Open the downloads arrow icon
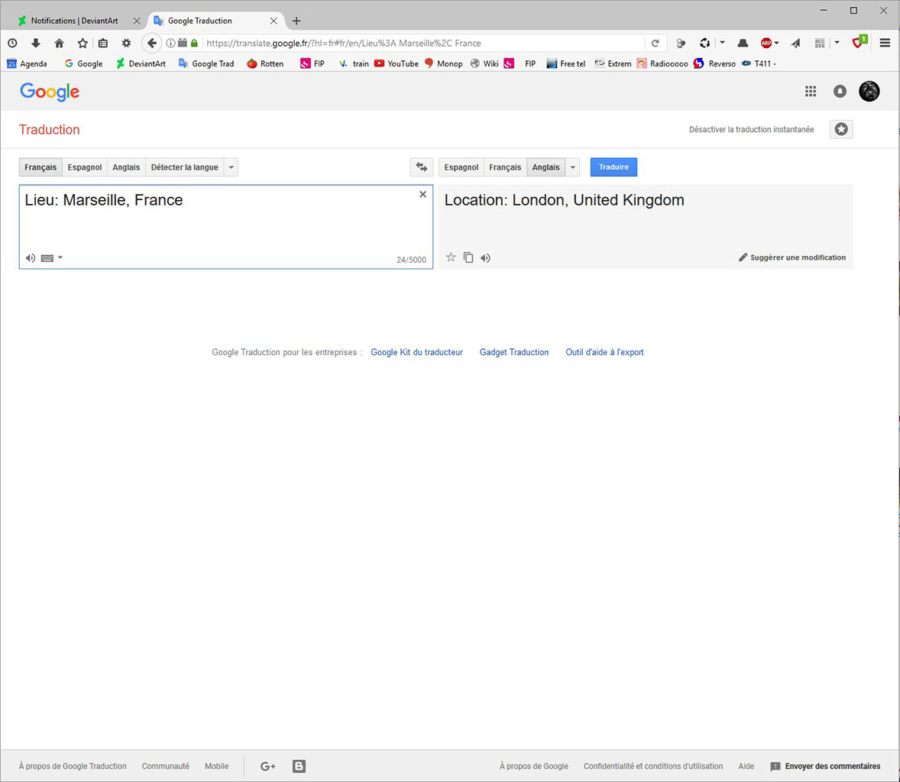900x782 pixels. 36,43
